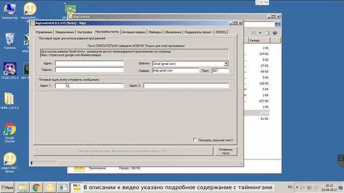Open the action center flag tray icon
This screenshot has width=344, height=193.
303,188
